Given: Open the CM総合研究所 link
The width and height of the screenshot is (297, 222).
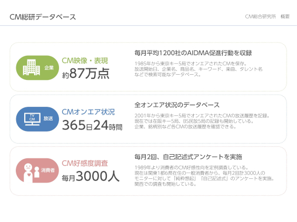Looking at the screenshot, I should (261, 16).
